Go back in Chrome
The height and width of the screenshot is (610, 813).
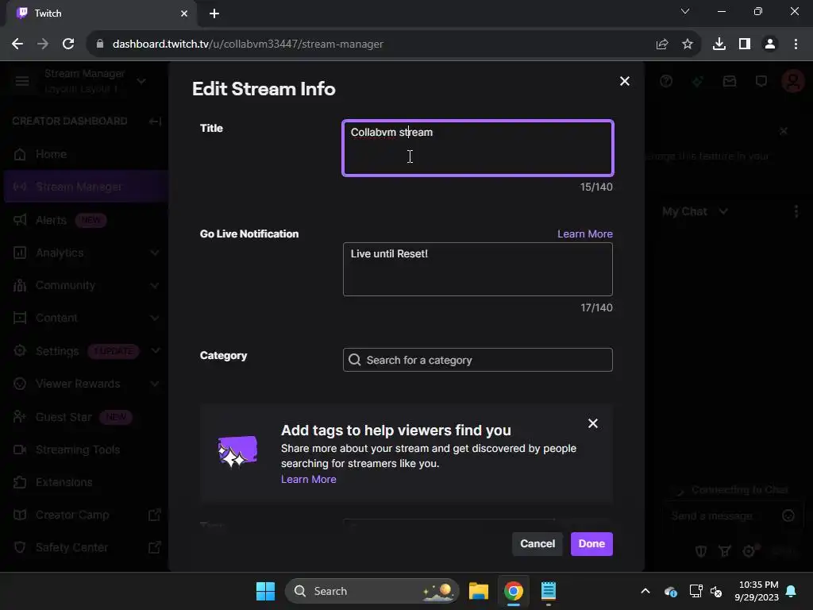click(17, 44)
